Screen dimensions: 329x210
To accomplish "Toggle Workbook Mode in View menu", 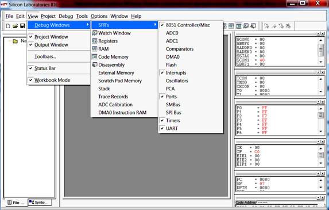I will pos(59,80).
